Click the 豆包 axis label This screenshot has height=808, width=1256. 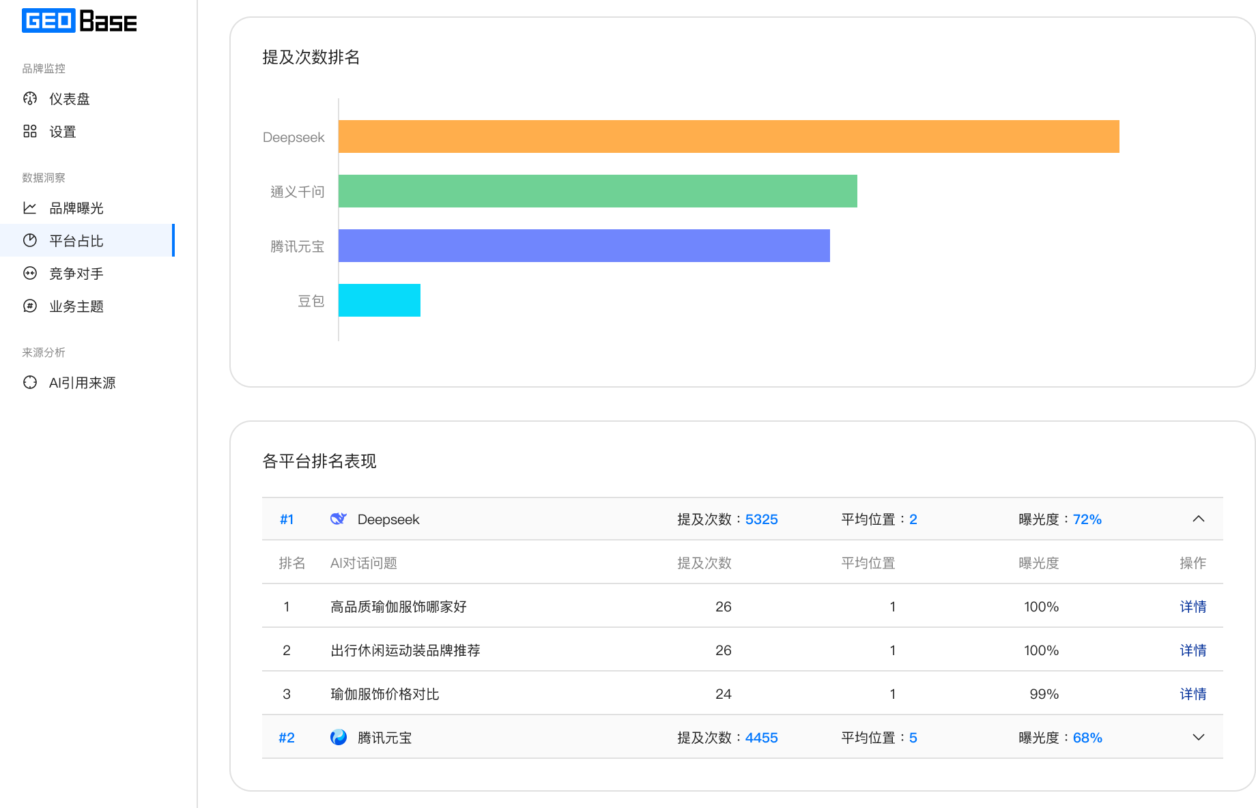311,300
